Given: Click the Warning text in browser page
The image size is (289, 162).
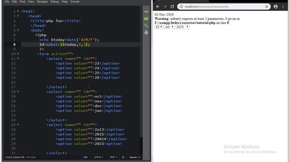Looking at the screenshot, I should click(162, 19).
